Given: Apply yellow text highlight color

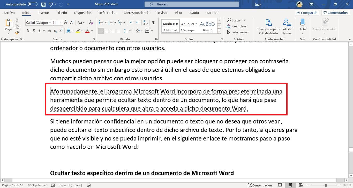Looking at the screenshot, I should (x=78, y=31).
